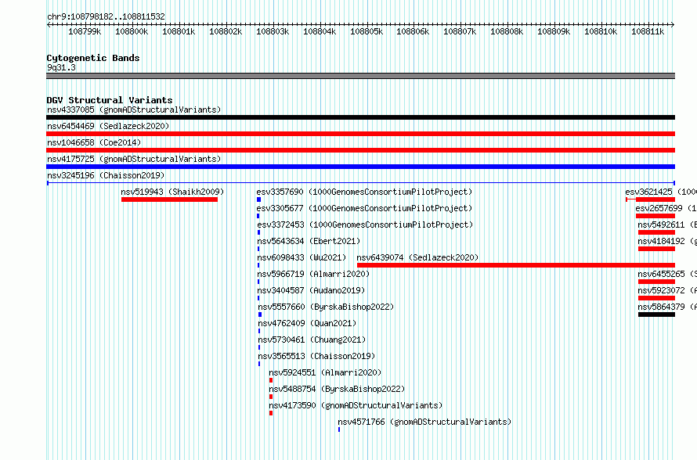Screen dimensions: 697x460
Task: Open the nsv4175725 gnomAD variant label
Action: tap(134, 159)
